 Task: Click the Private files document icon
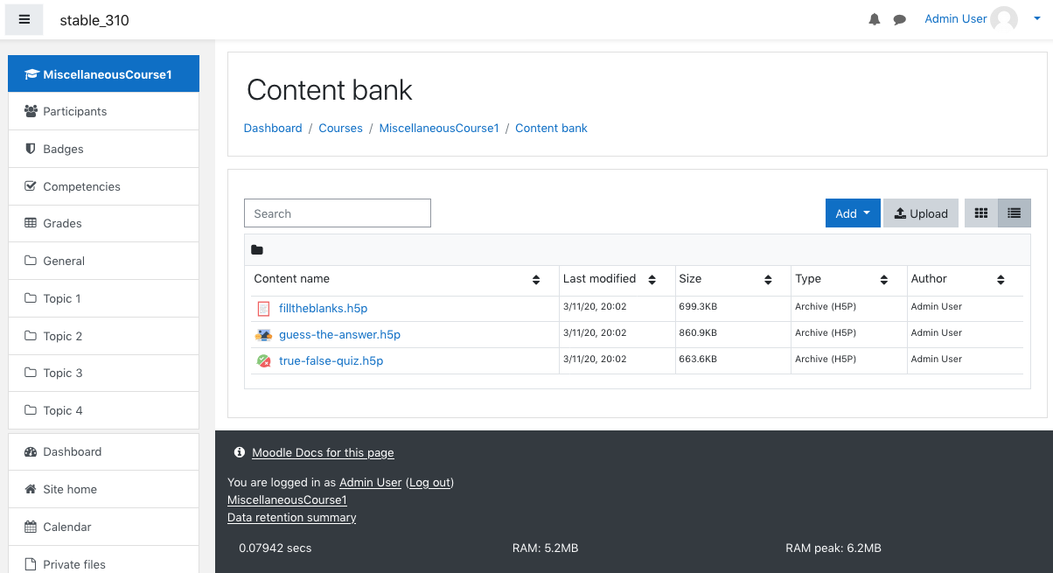click(x=31, y=564)
